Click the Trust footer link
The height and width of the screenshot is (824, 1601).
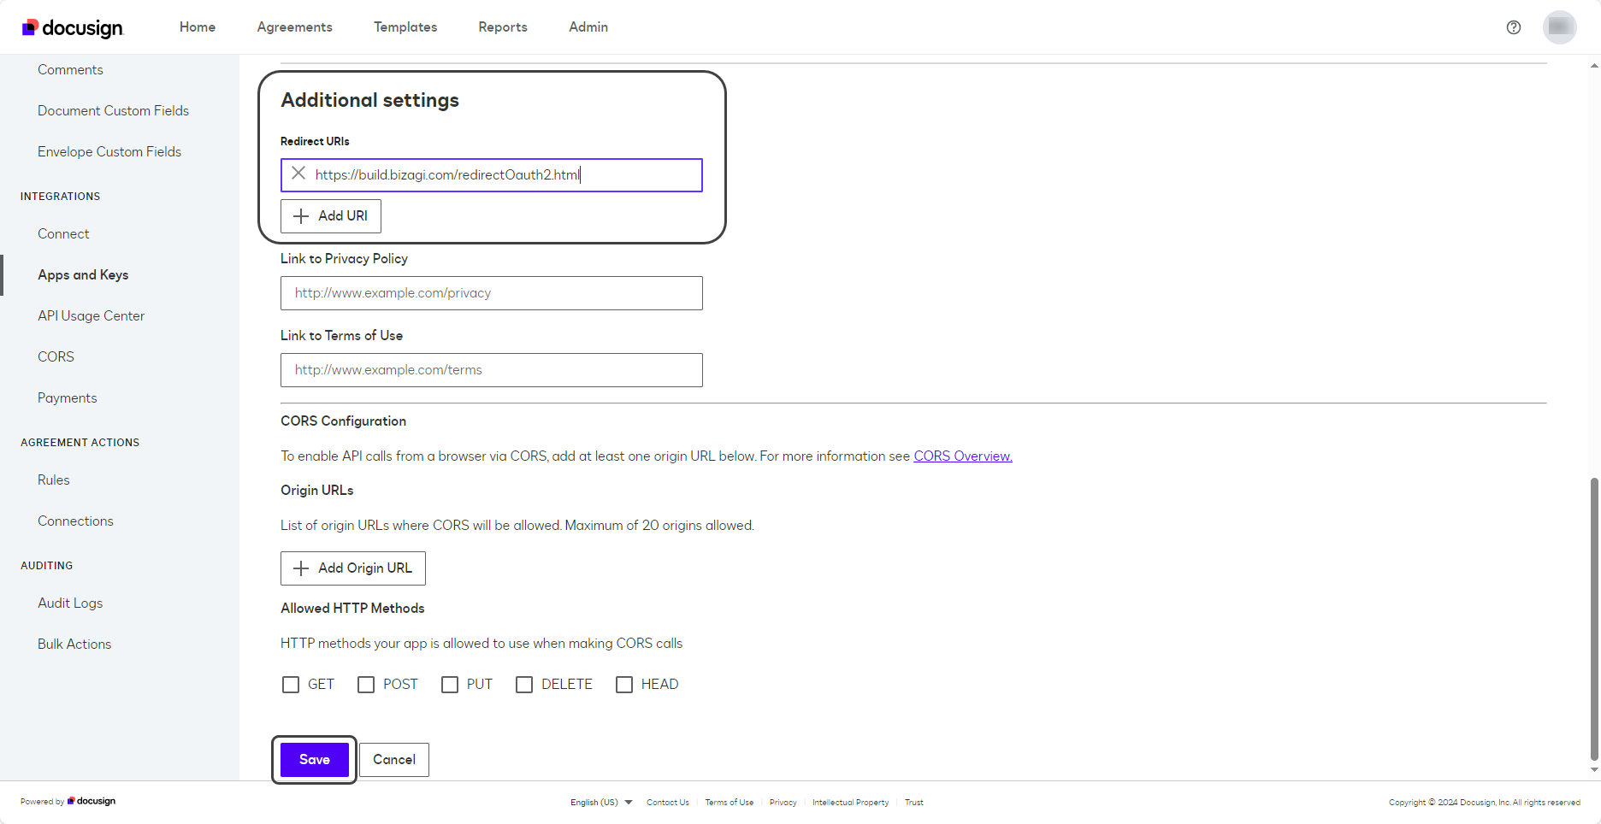coord(914,803)
